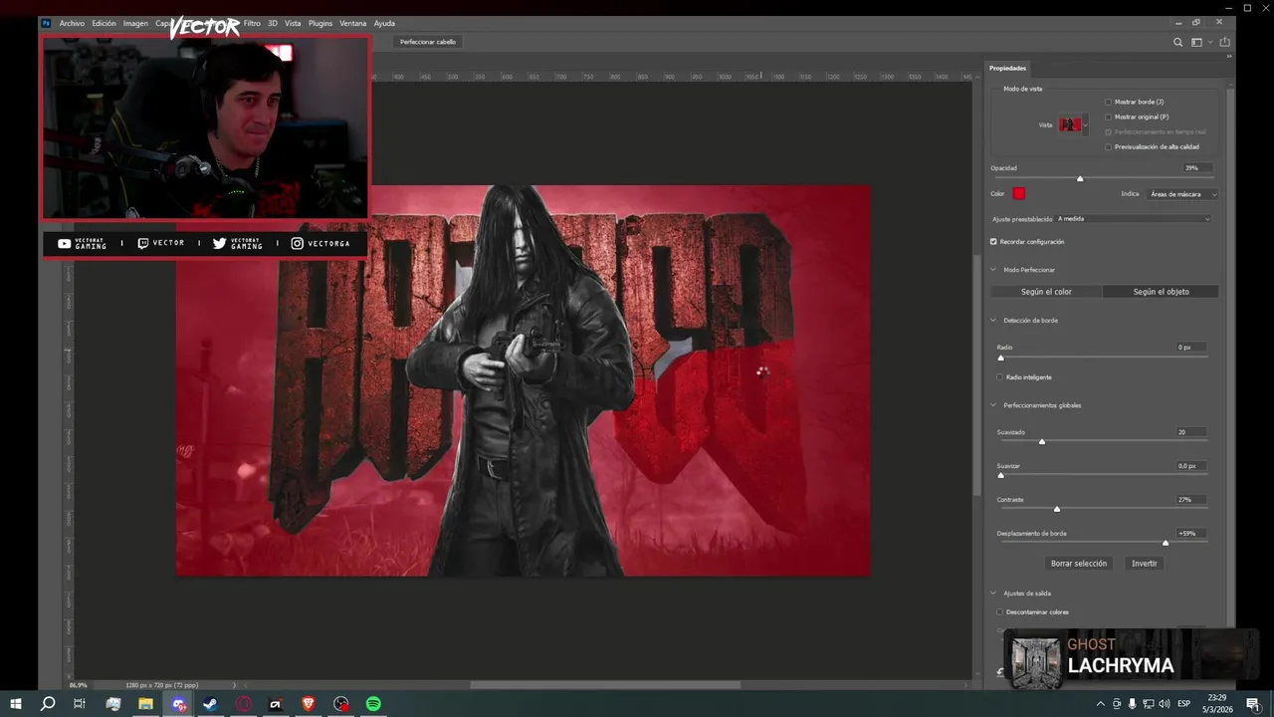The image size is (1274, 717).
Task: Click the zoom percentage field in status bar
Action: click(78, 685)
